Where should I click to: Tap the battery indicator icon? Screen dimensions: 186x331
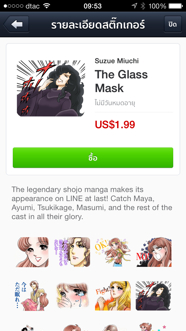[x=176, y=6]
